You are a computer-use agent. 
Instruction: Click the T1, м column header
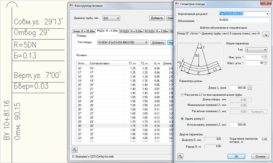tap(131, 64)
